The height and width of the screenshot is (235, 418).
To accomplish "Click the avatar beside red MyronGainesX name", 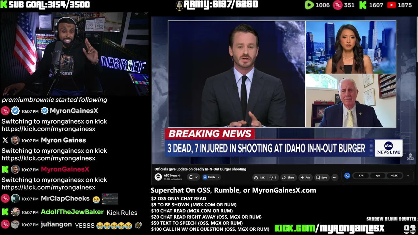I will (15, 169).
